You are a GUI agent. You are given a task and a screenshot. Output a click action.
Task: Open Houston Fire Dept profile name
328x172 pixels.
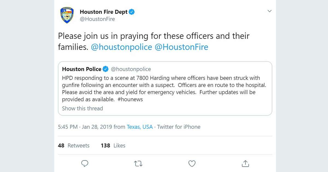coord(104,12)
